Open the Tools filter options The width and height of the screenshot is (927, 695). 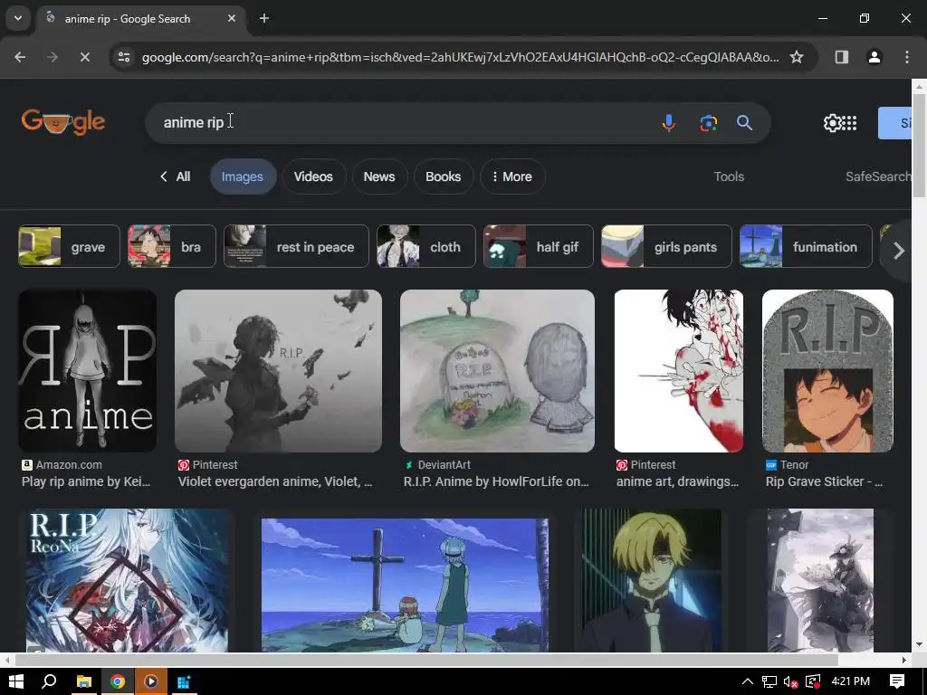click(729, 176)
